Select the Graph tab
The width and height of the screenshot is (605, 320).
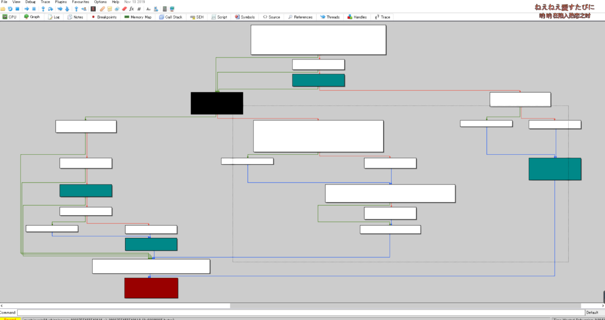[x=32, y=17]
